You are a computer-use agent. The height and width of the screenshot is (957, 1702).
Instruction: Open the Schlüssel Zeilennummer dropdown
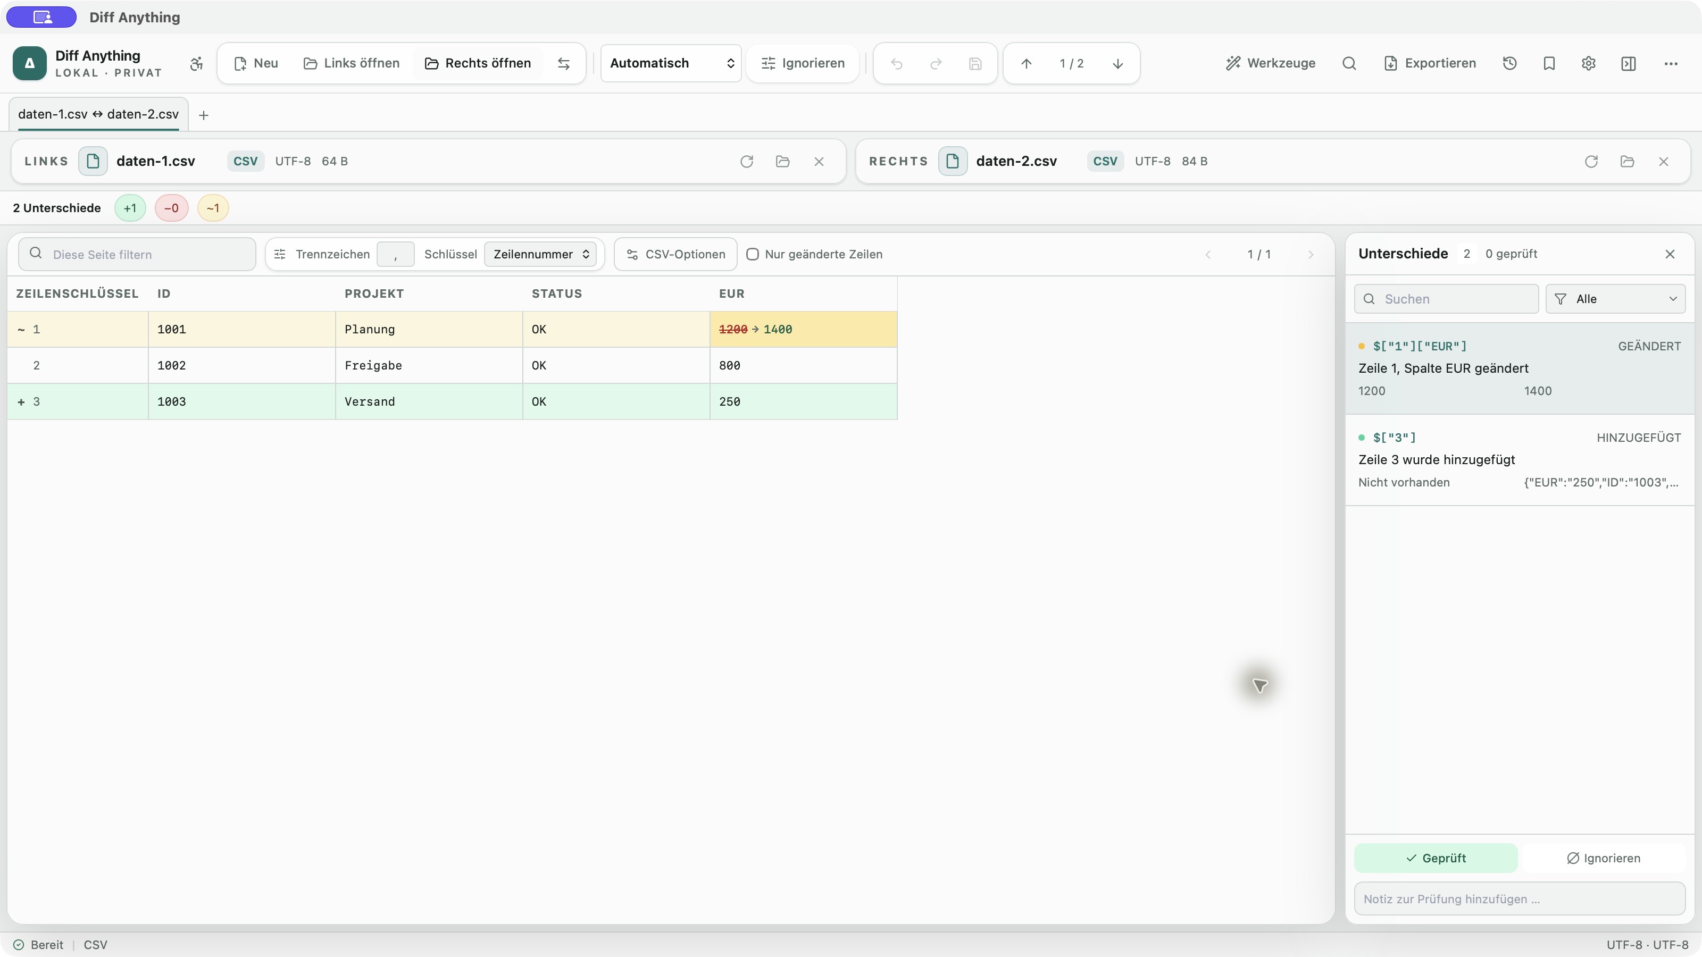[x=540, y=254]
